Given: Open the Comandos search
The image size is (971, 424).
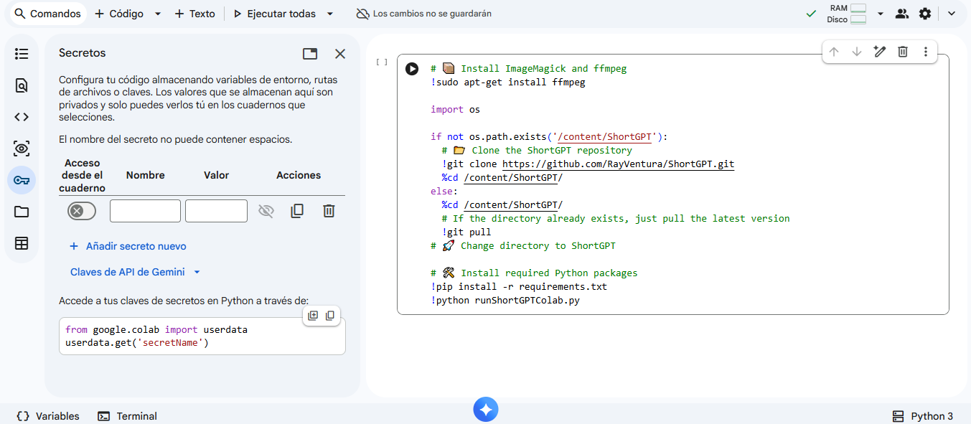Looking at the screenshot, I should click(47, 14).
